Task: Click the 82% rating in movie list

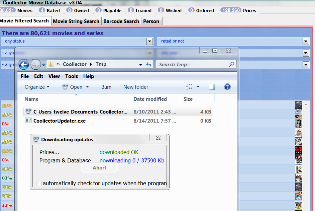Action: 7,178
